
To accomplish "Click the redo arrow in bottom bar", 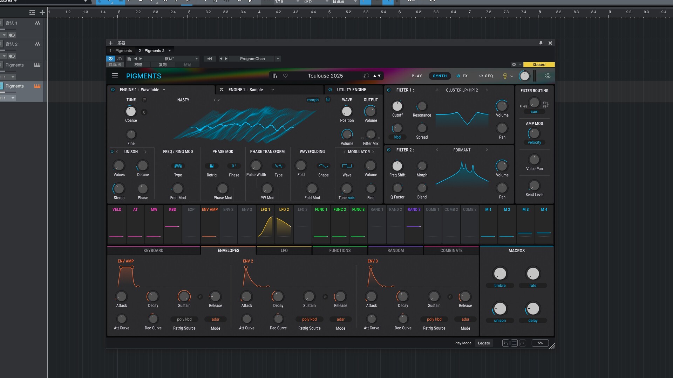I will coord(523,343).
